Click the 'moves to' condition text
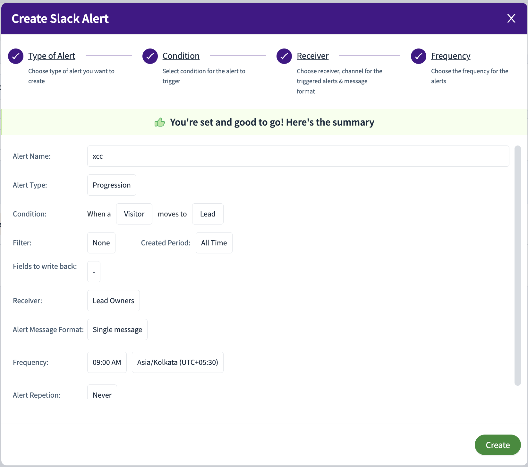Image resolution: width=528 pixels, height=467 pixels. click(x=172, y=214)
